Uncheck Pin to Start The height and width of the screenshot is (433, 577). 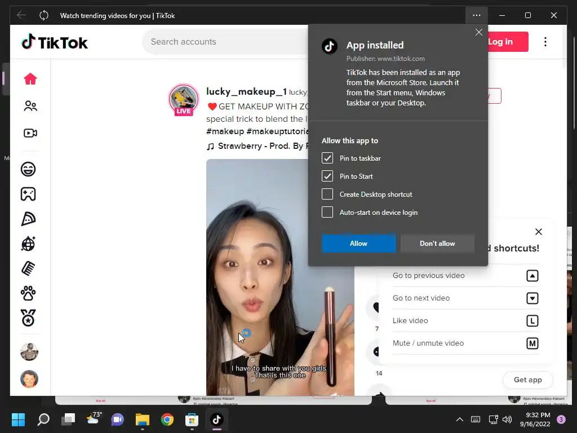coord(327,176)
